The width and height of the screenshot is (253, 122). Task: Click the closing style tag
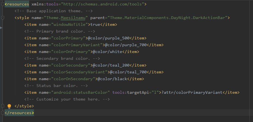(x=24, y=106)
